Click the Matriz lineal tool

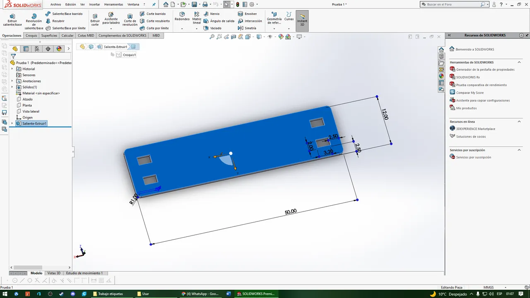tap(197, 18)
